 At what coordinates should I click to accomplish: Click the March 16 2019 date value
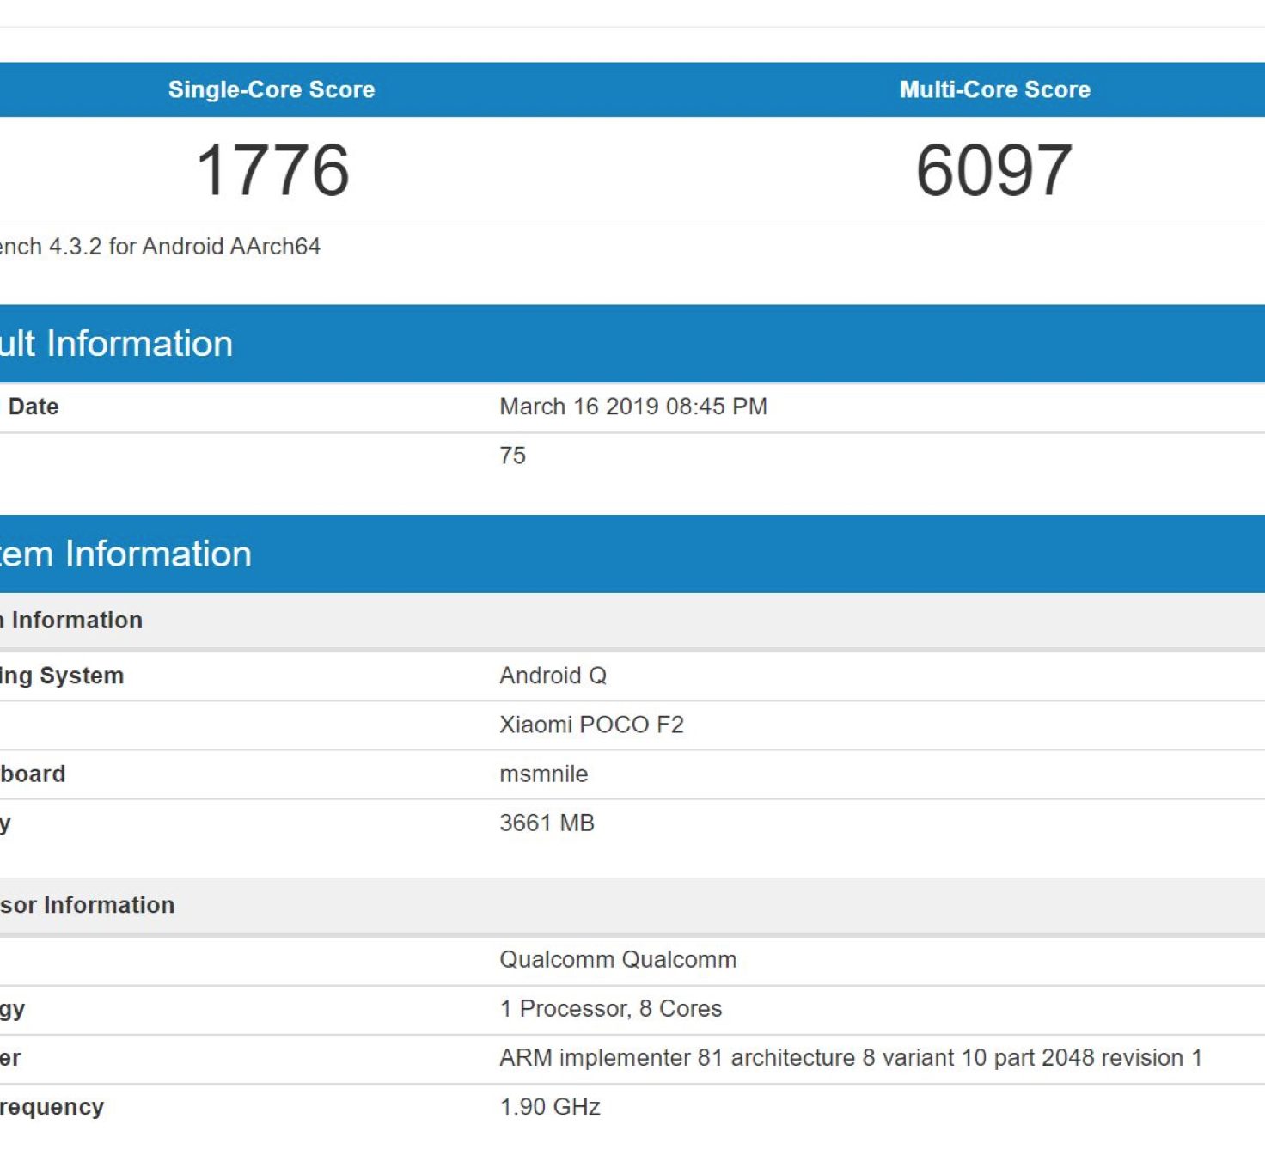click(632, 407)
